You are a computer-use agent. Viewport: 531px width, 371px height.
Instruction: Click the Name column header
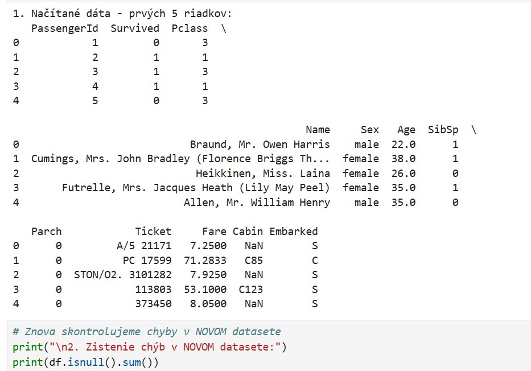[318, 129]
